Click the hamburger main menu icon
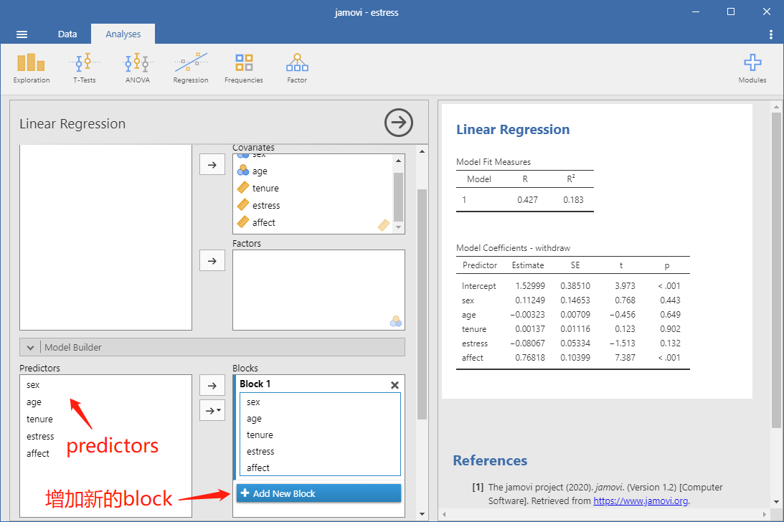 click(x=22, y=34)
